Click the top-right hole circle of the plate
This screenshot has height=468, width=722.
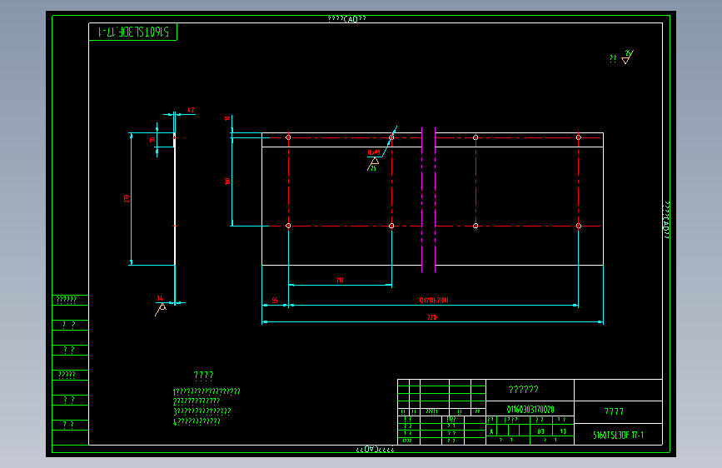pos(578,137)
